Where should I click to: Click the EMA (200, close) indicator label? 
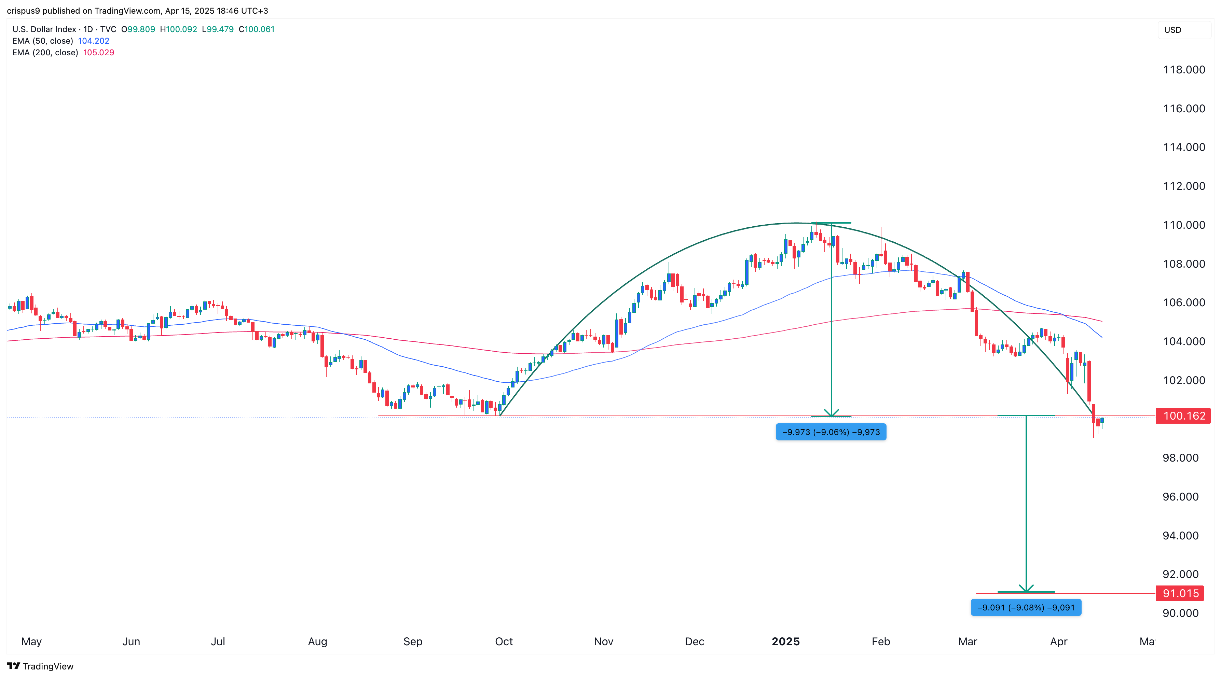[45, 52]
